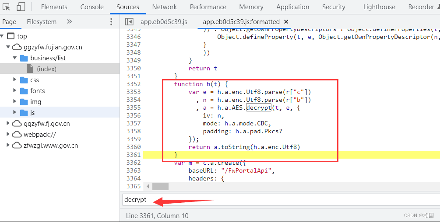The image size is (440, 222).
Task: Open the Console tab
Action: [92, 7]
